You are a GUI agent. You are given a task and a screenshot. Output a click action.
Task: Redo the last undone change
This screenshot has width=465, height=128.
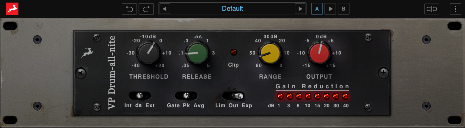[146, 9]
